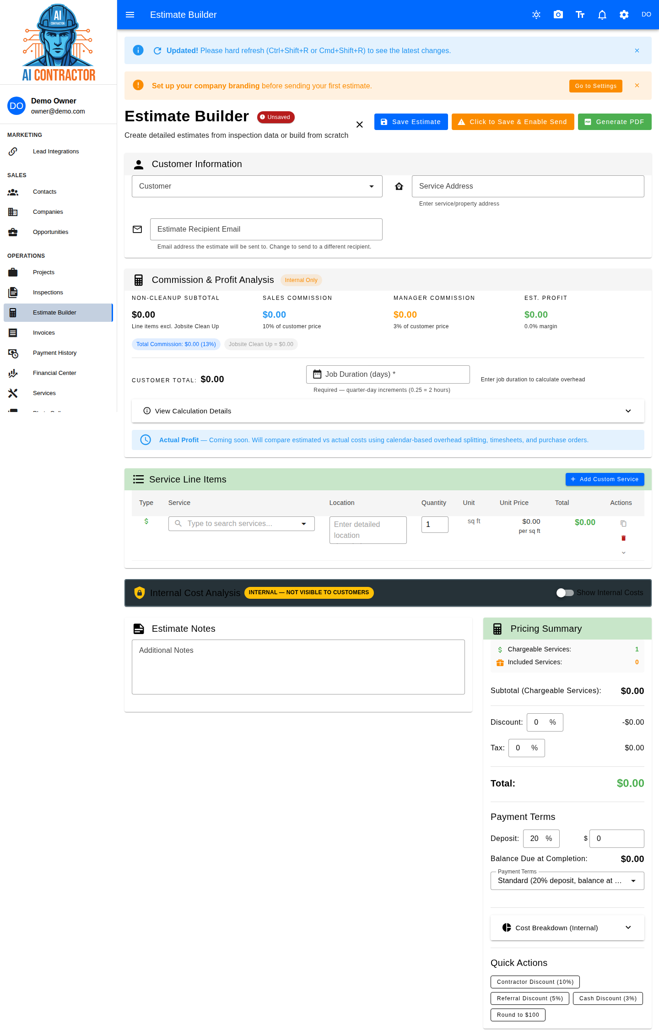Click the Companies building icon

pos(13,212)
